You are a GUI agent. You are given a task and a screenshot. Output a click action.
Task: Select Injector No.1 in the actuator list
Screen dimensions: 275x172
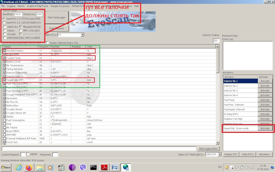tap(240, 81)
